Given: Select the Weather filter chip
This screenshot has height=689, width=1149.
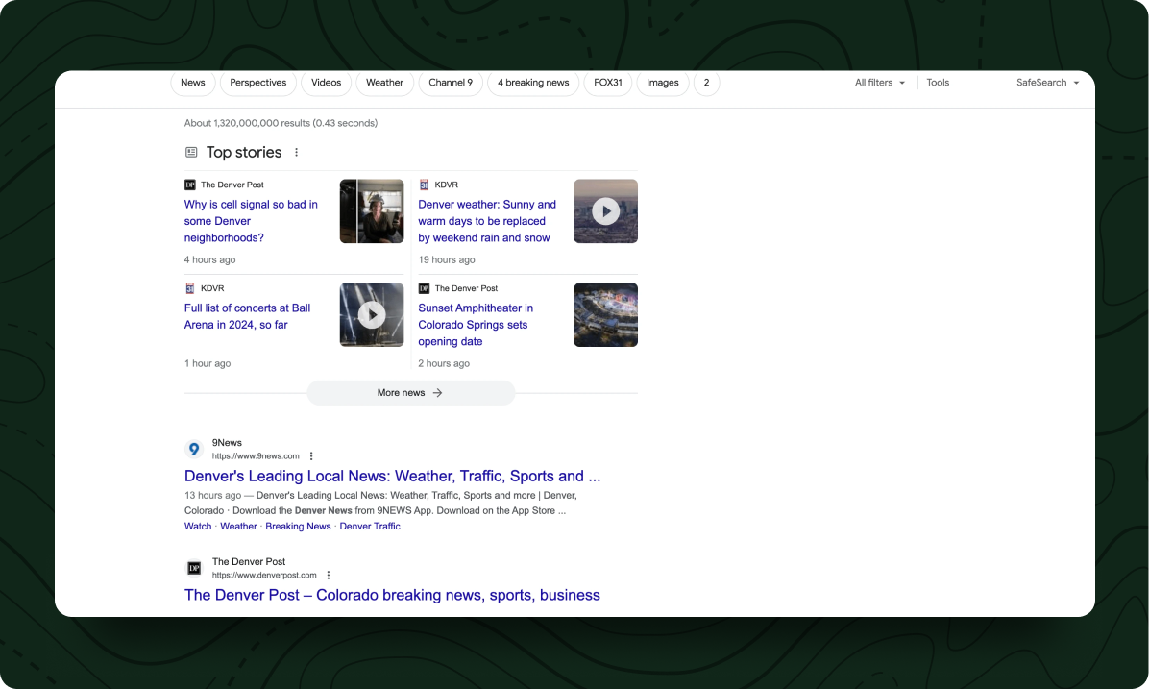Looking at the screenshot, I should point(384,83).
